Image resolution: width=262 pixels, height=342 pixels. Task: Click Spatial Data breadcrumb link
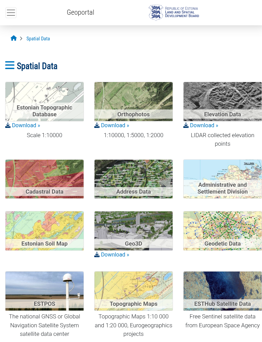pos(38,39)
